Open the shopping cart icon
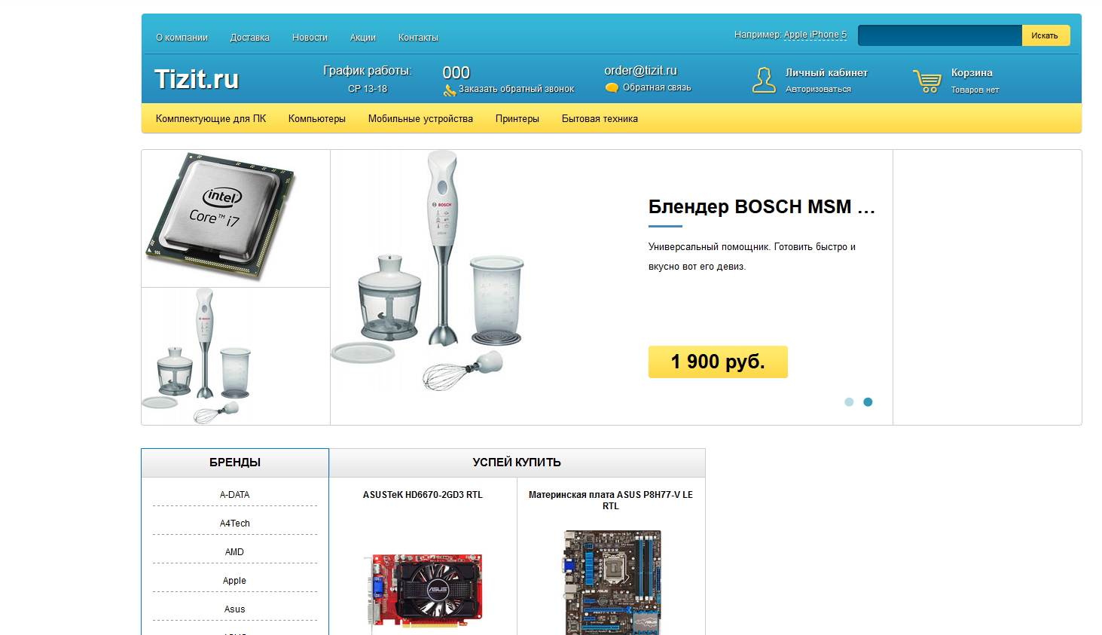This screenshot has width=1102, height=635. [x=927, y=81]
